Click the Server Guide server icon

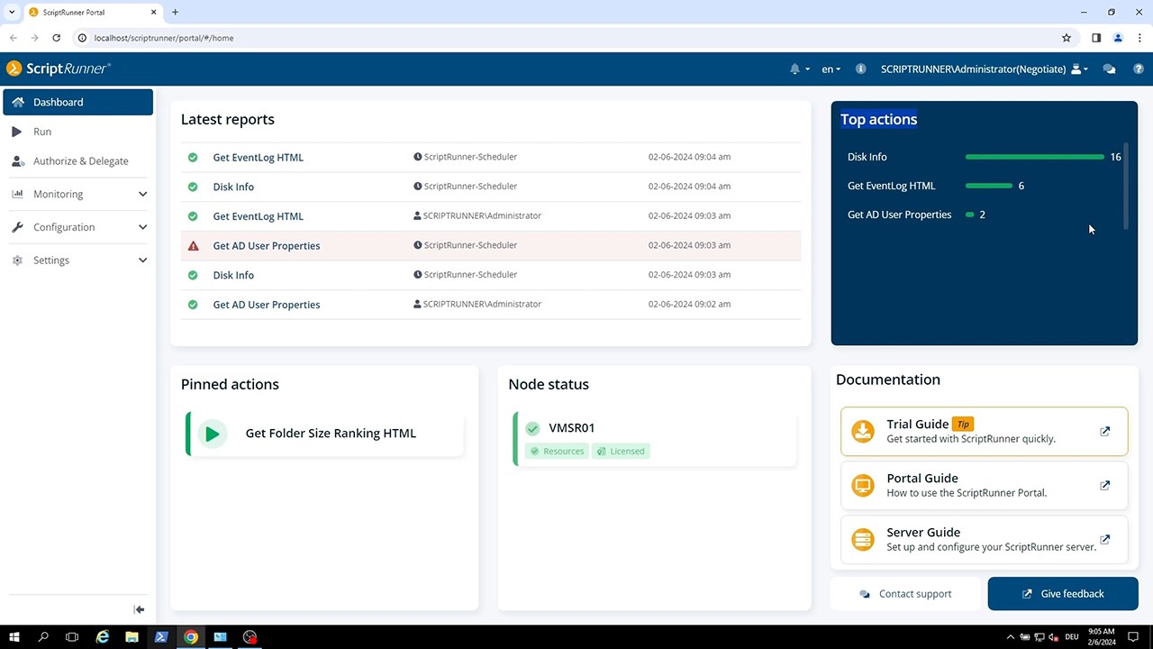(x=863, y=539)
